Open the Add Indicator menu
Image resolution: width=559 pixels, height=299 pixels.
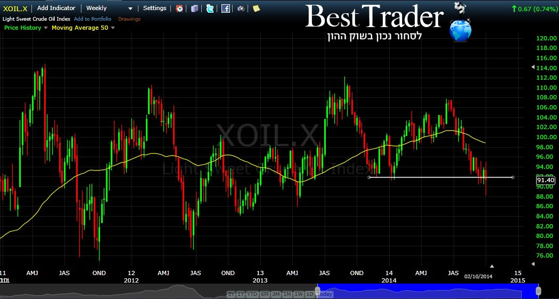pyautogui.click(x=56, y=8)
